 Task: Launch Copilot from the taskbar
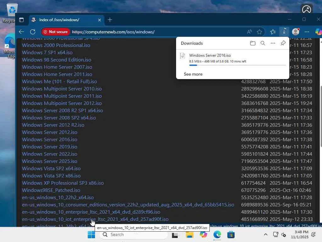point(203,234)
